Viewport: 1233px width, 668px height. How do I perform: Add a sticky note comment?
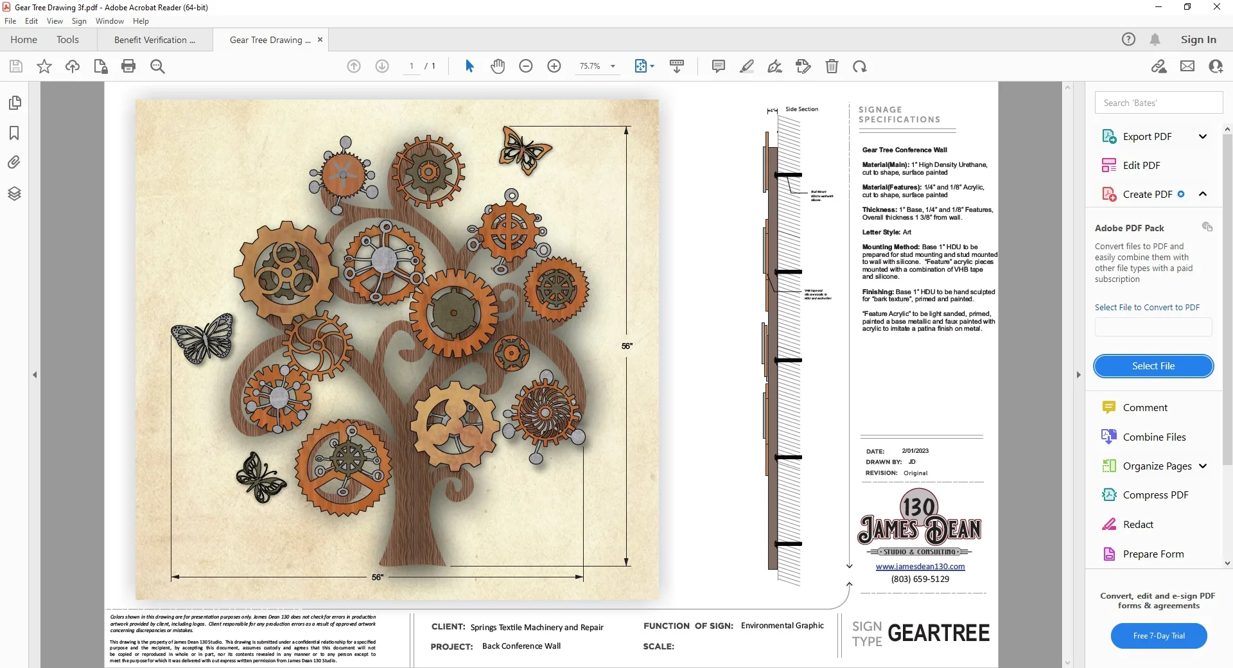pos(719,66)
